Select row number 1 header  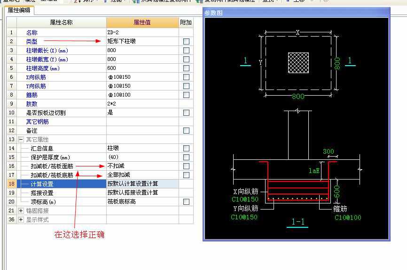(12, 32)
